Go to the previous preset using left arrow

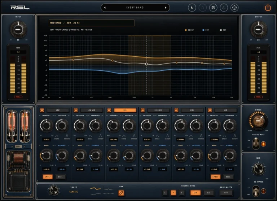click(105, 8)
